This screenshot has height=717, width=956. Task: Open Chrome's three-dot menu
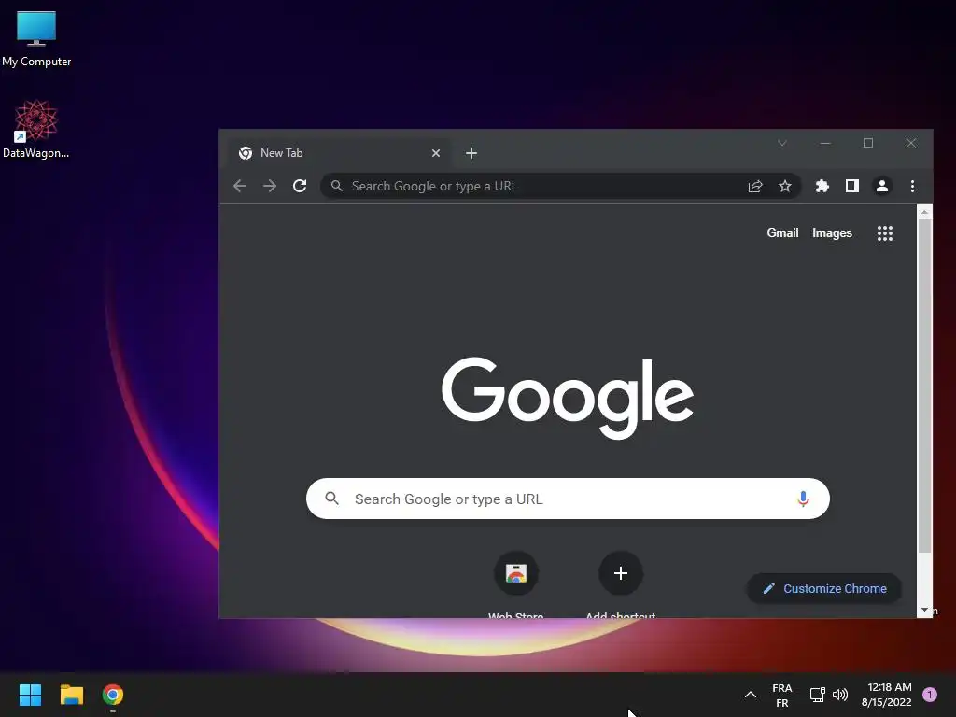tap(912, 186)
